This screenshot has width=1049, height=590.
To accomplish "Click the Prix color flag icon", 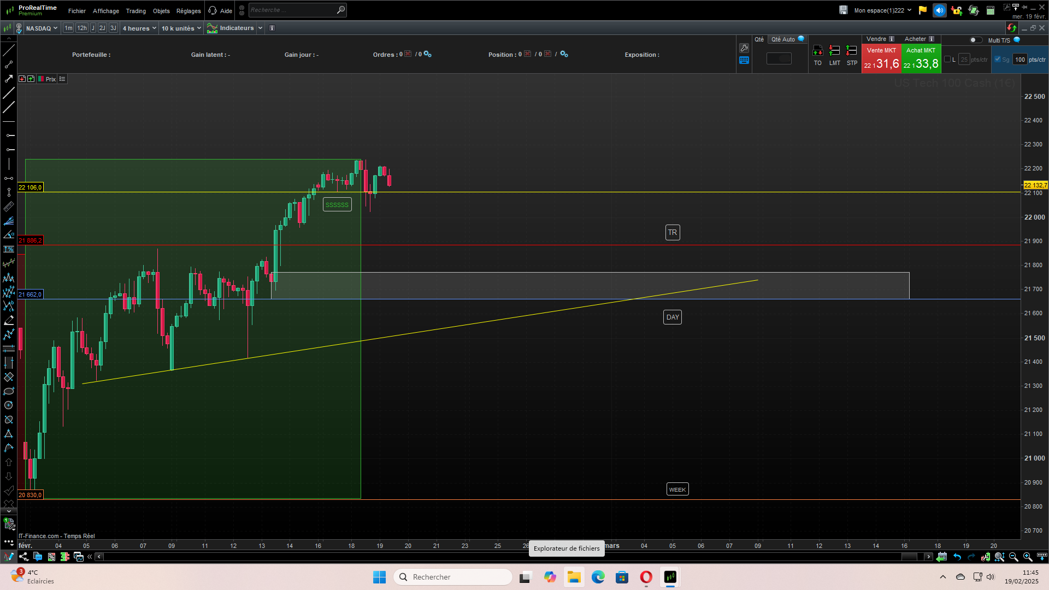I will tap(41, 79).
